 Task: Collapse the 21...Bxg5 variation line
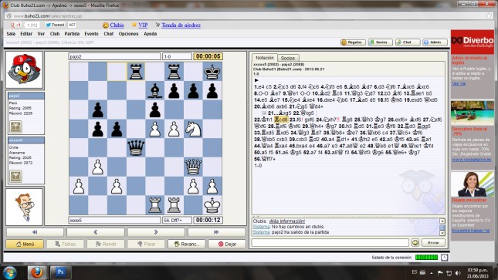tap(264, 113)
